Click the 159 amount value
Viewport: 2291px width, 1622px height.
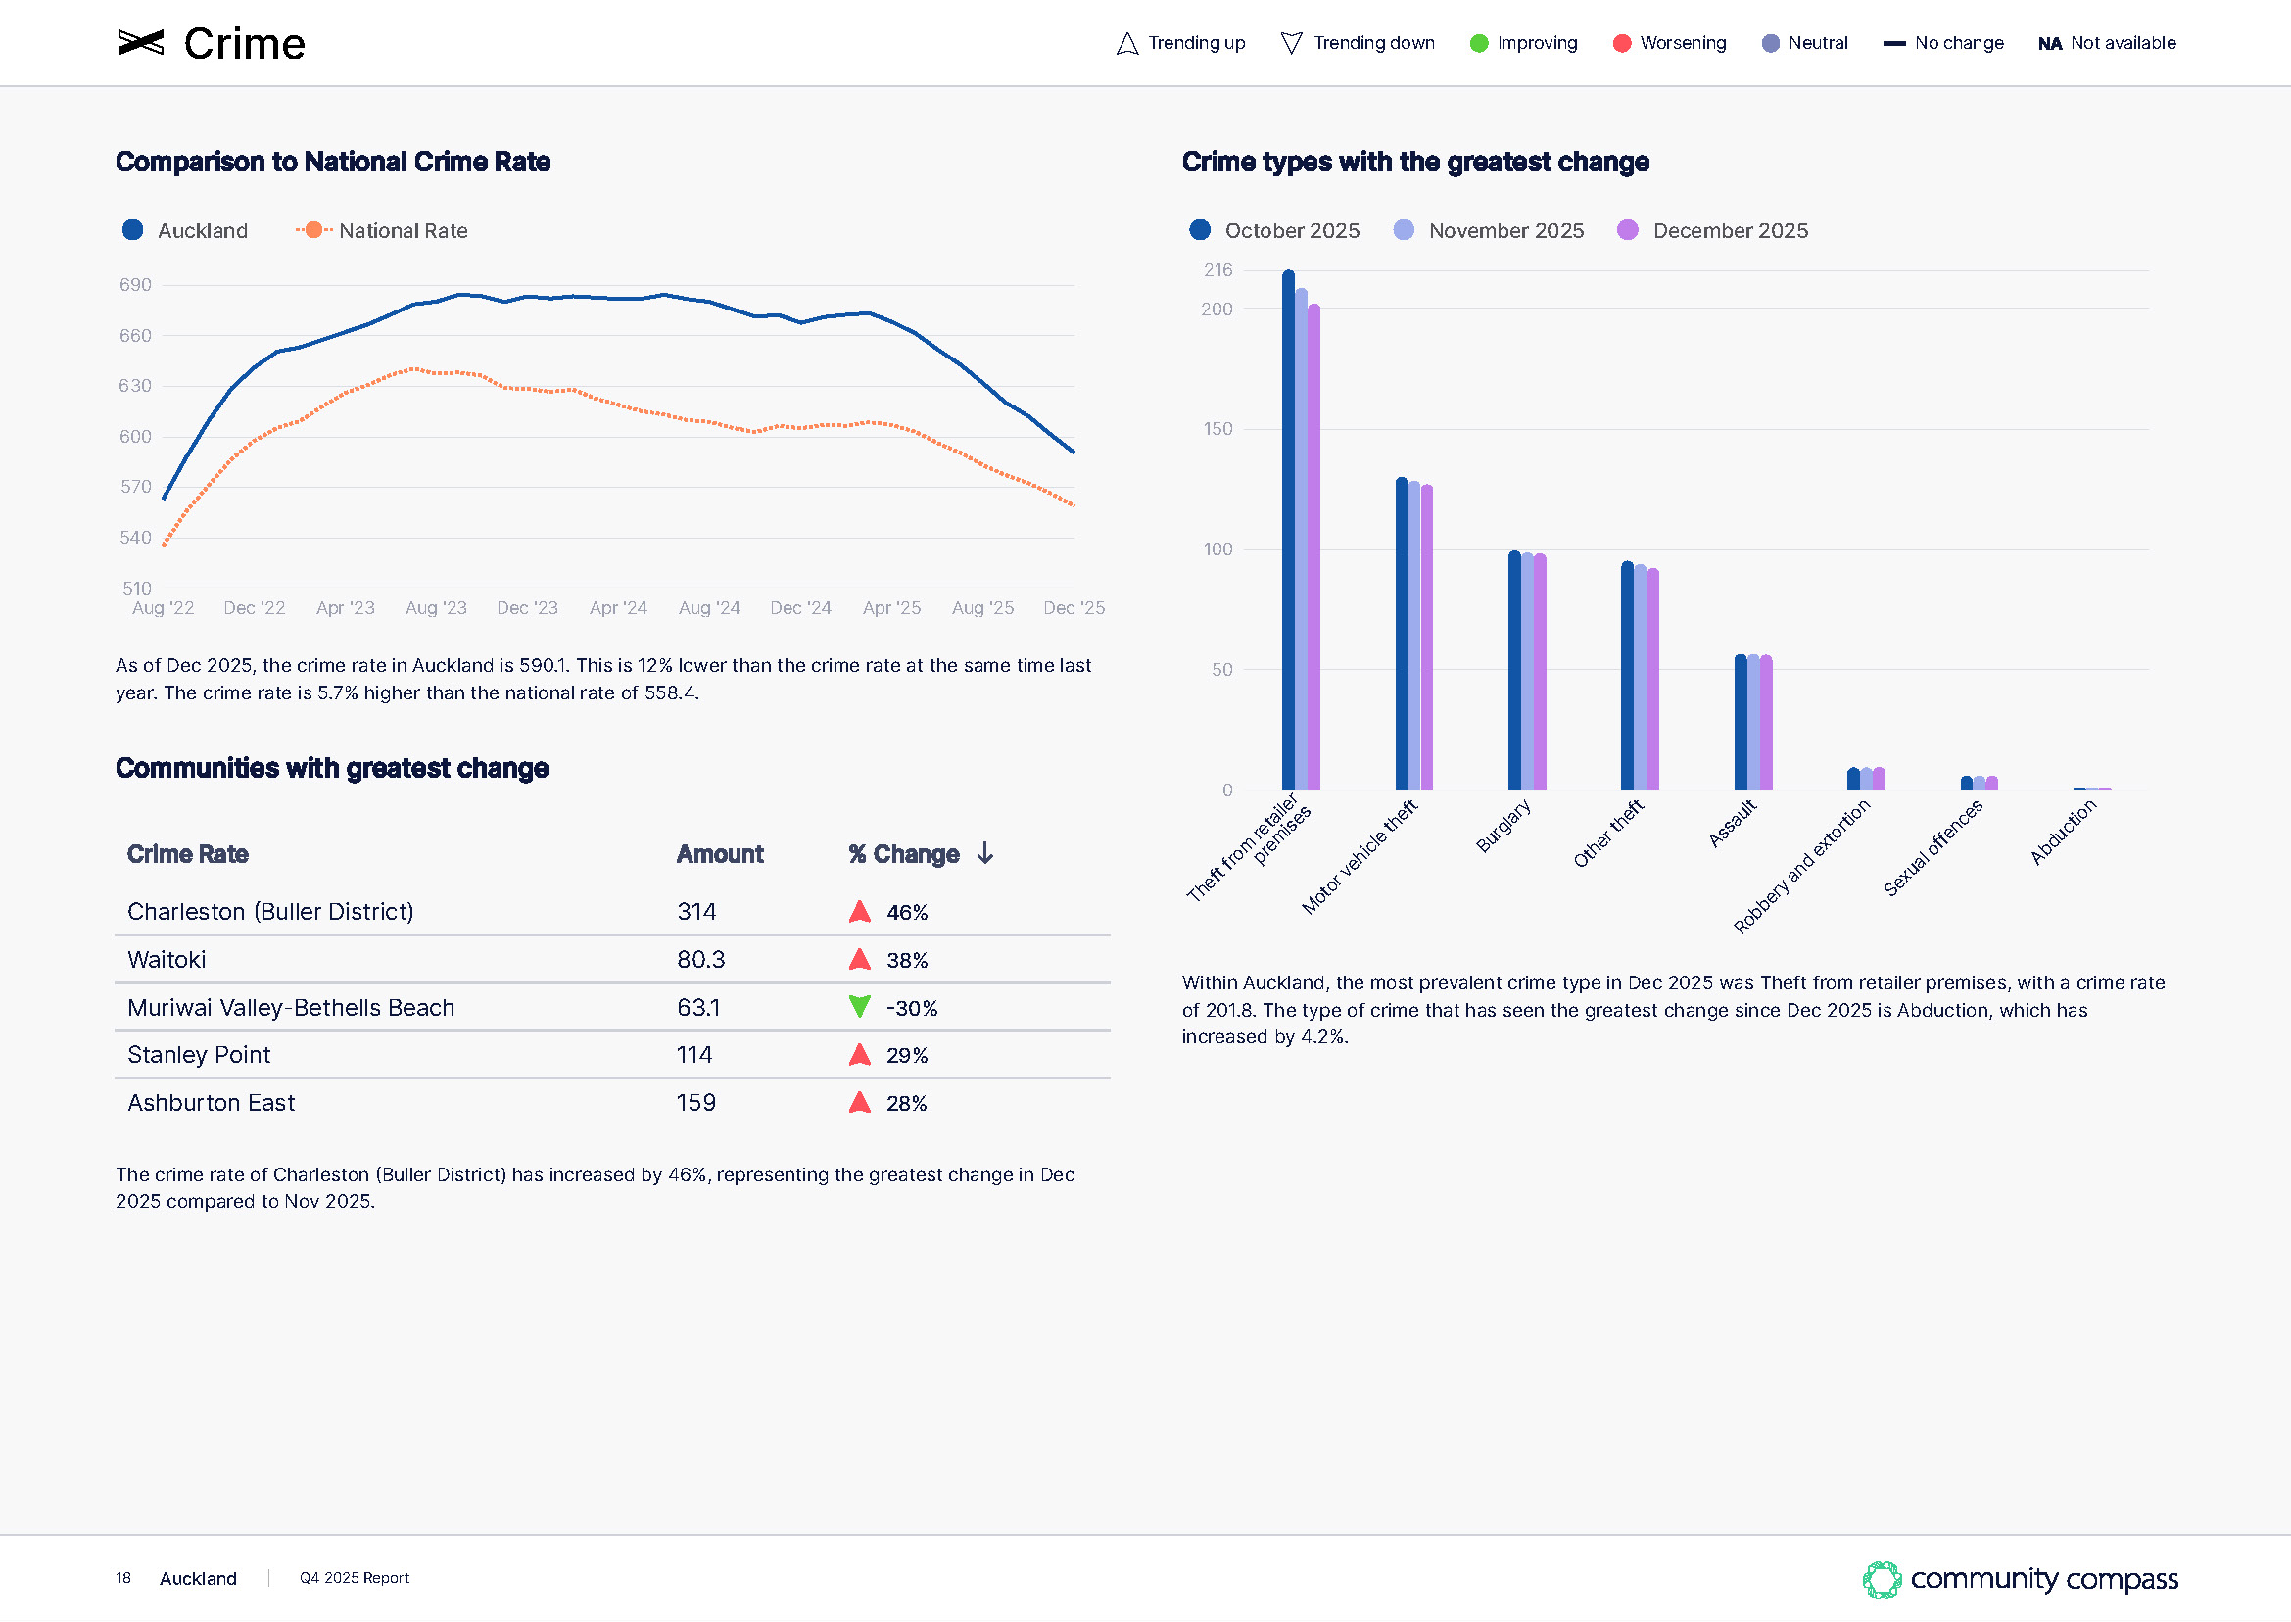click(x=696, y=1103)
